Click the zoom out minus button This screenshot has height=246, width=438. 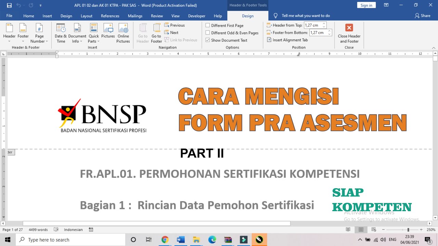coord(383,230)
